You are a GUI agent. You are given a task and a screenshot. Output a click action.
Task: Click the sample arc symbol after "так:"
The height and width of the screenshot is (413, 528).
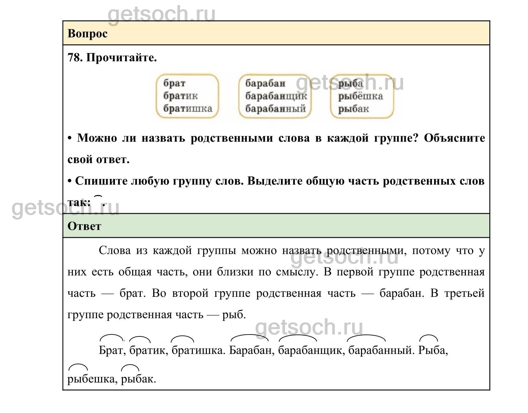point(99,198)
